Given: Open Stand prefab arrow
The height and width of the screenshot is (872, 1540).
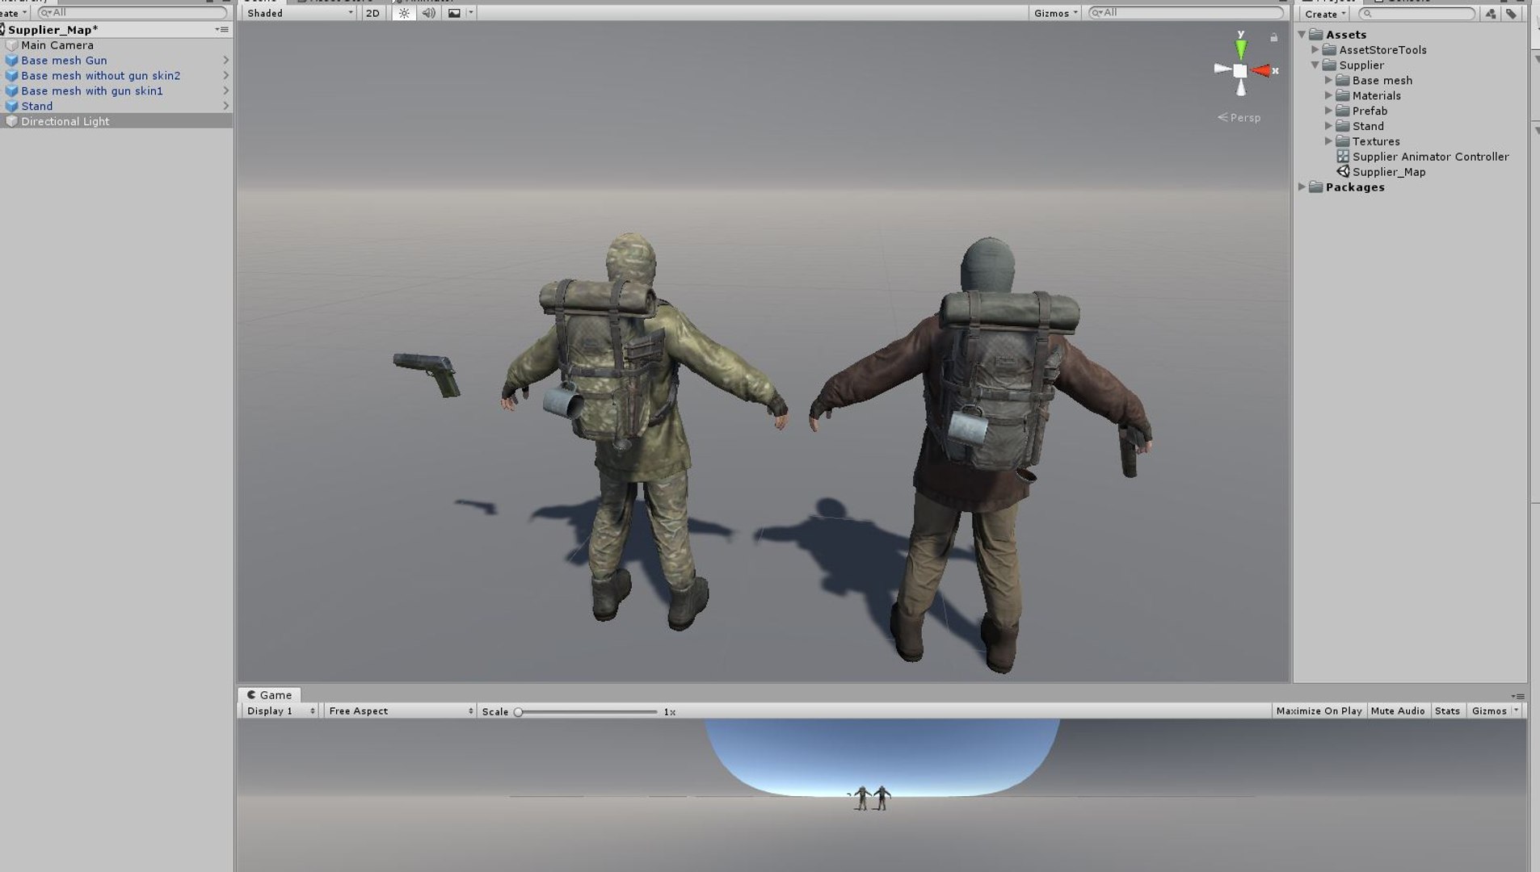Looking at the screenshot, I should [x=225, y=107].
